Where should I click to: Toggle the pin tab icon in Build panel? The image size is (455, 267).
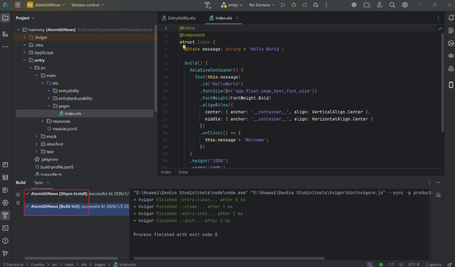coord(18,203)
